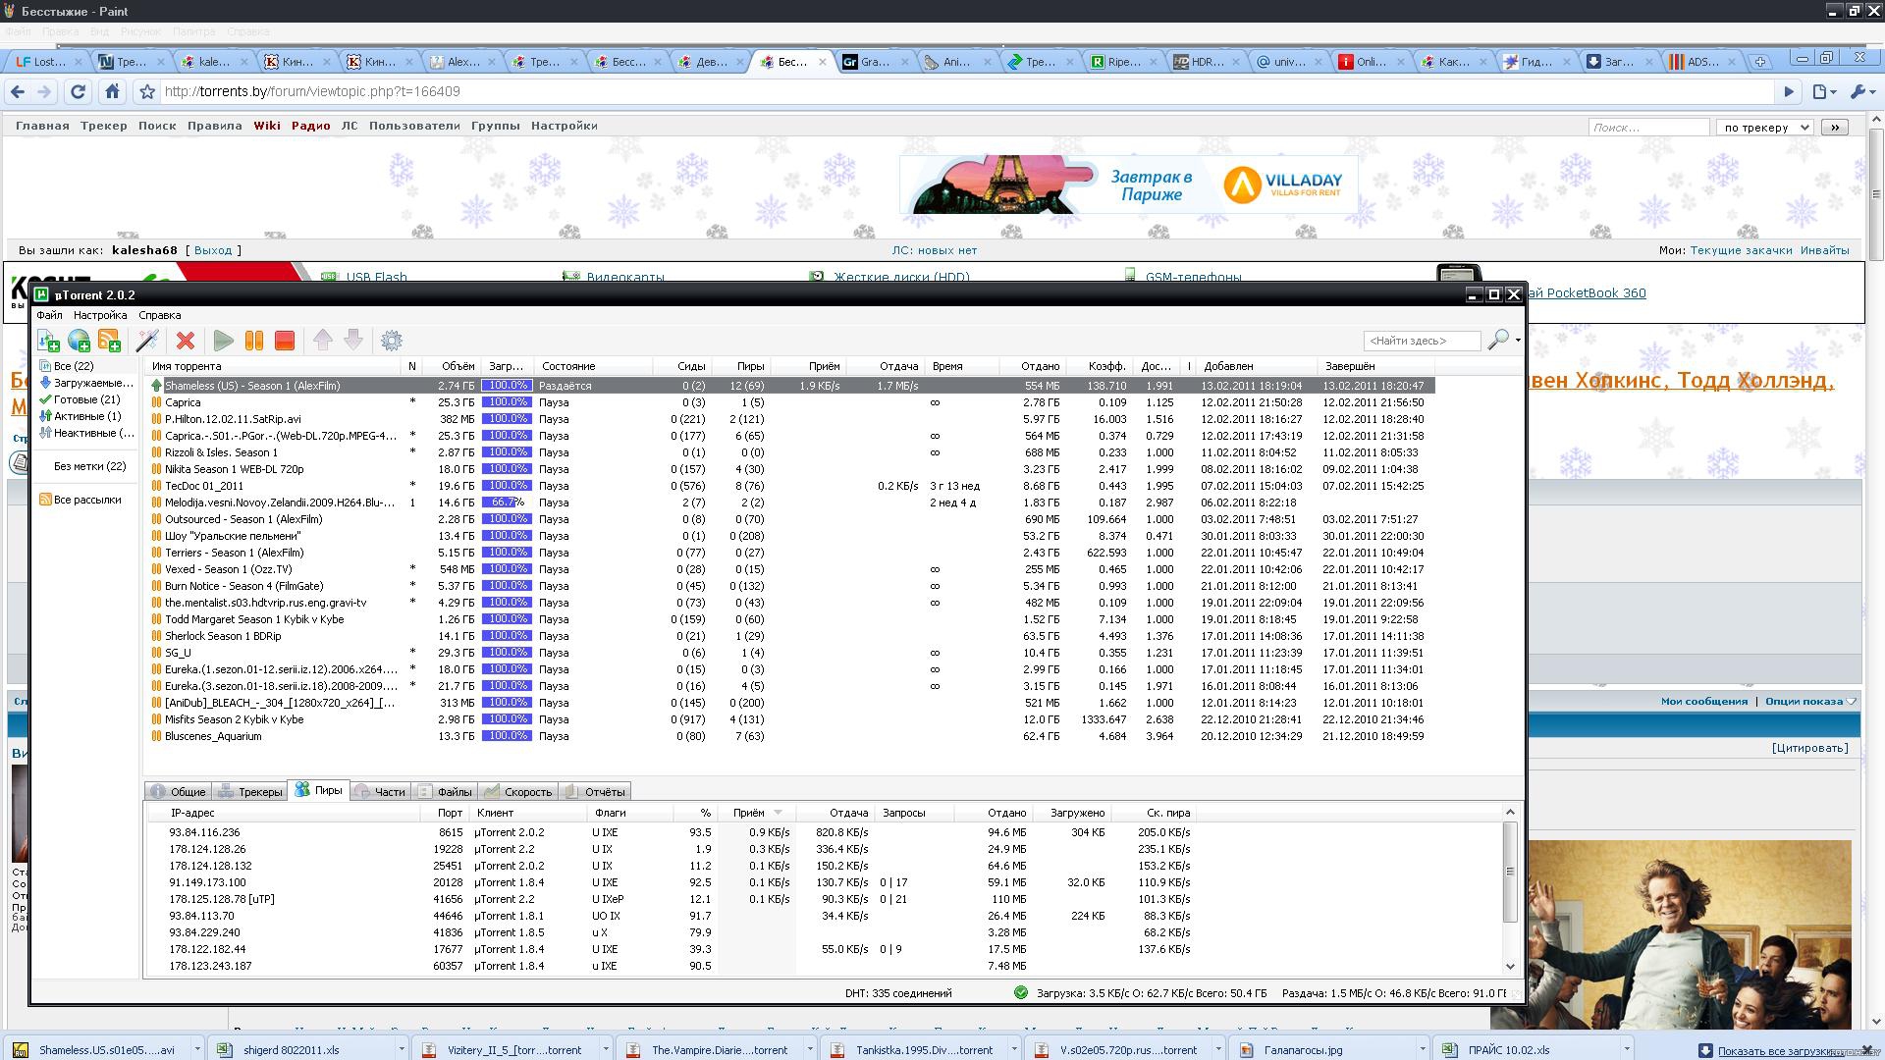Image resolution: width=1885 pixels, height=1060 pixels.
Task: Open Текущие закачки link
Action: tap(1741, 250)
